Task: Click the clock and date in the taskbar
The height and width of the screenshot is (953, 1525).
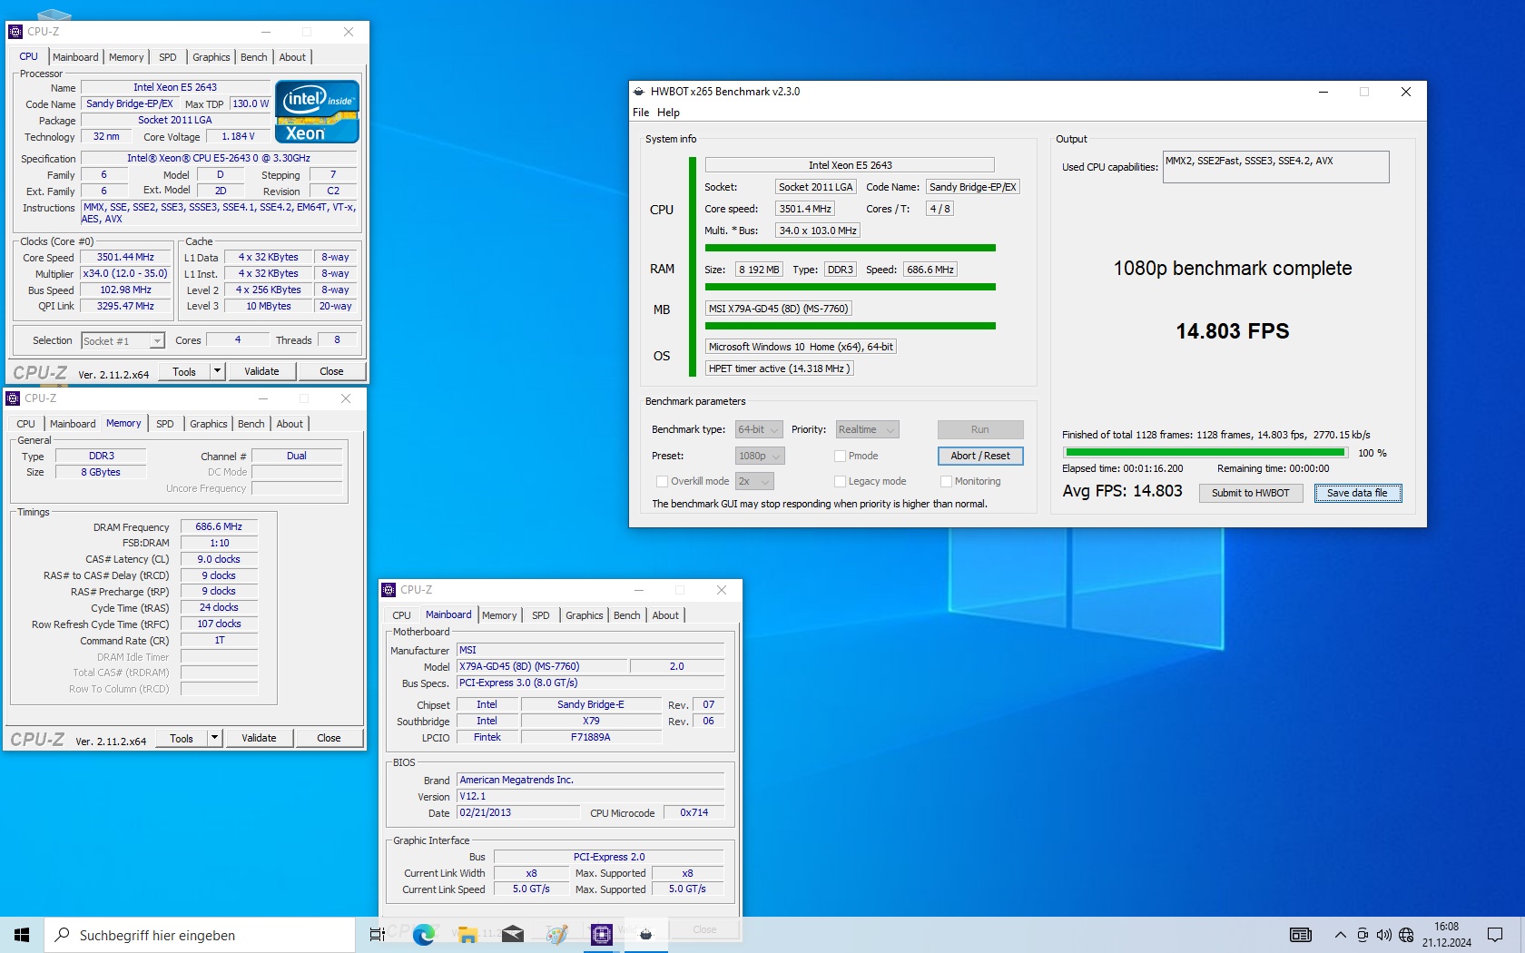Action: coord(1446,935)
